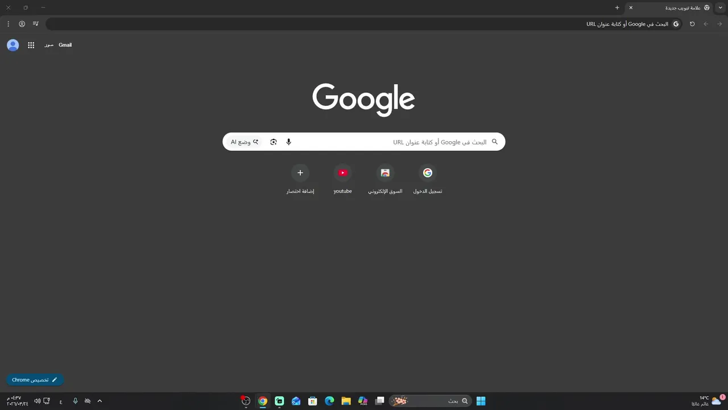Go back with the back arrow
The width and height of the screenshot is (728, 410).
706,24
